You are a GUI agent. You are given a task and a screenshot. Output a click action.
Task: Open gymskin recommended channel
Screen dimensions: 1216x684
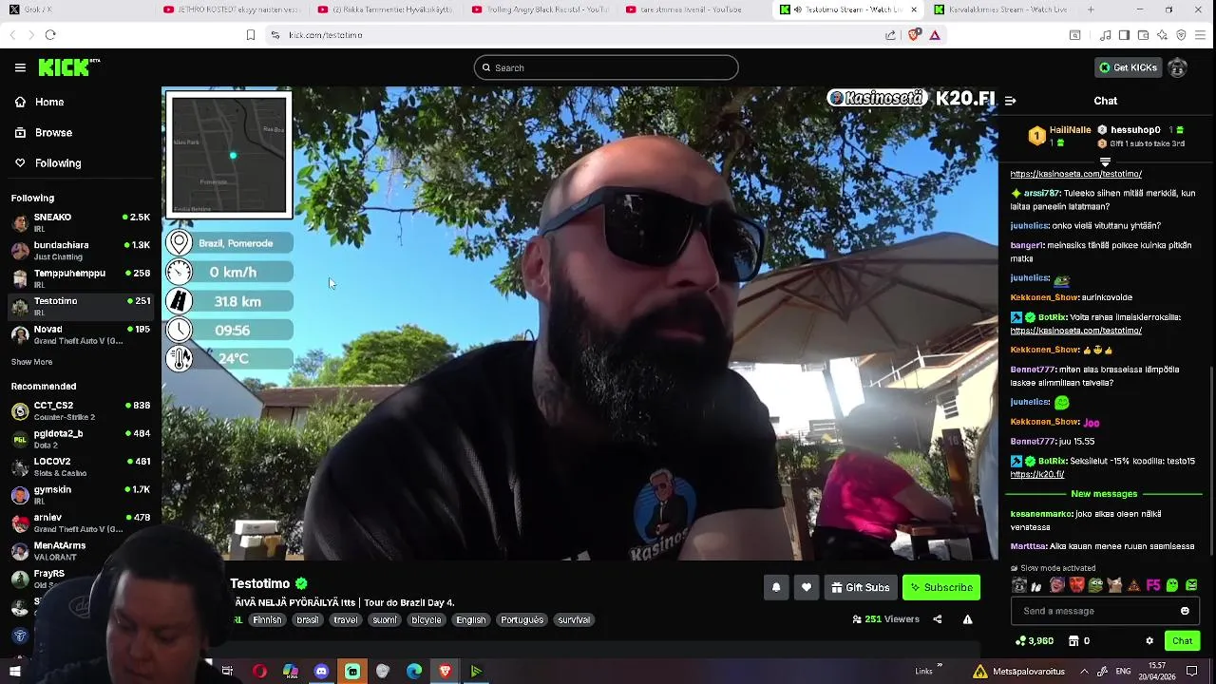coord(81,494)
